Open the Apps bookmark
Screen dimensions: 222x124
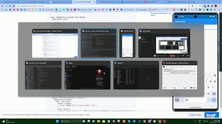tap(5, 10)
